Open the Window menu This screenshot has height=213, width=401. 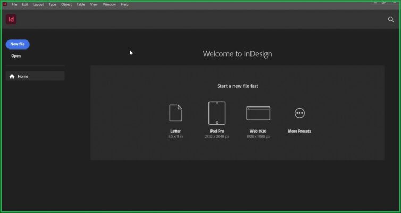coord(109,4)
